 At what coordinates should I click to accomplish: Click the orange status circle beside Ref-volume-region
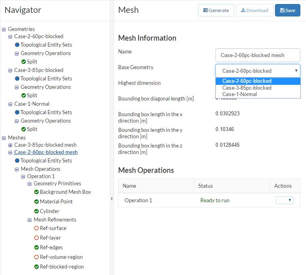point(37,257)
